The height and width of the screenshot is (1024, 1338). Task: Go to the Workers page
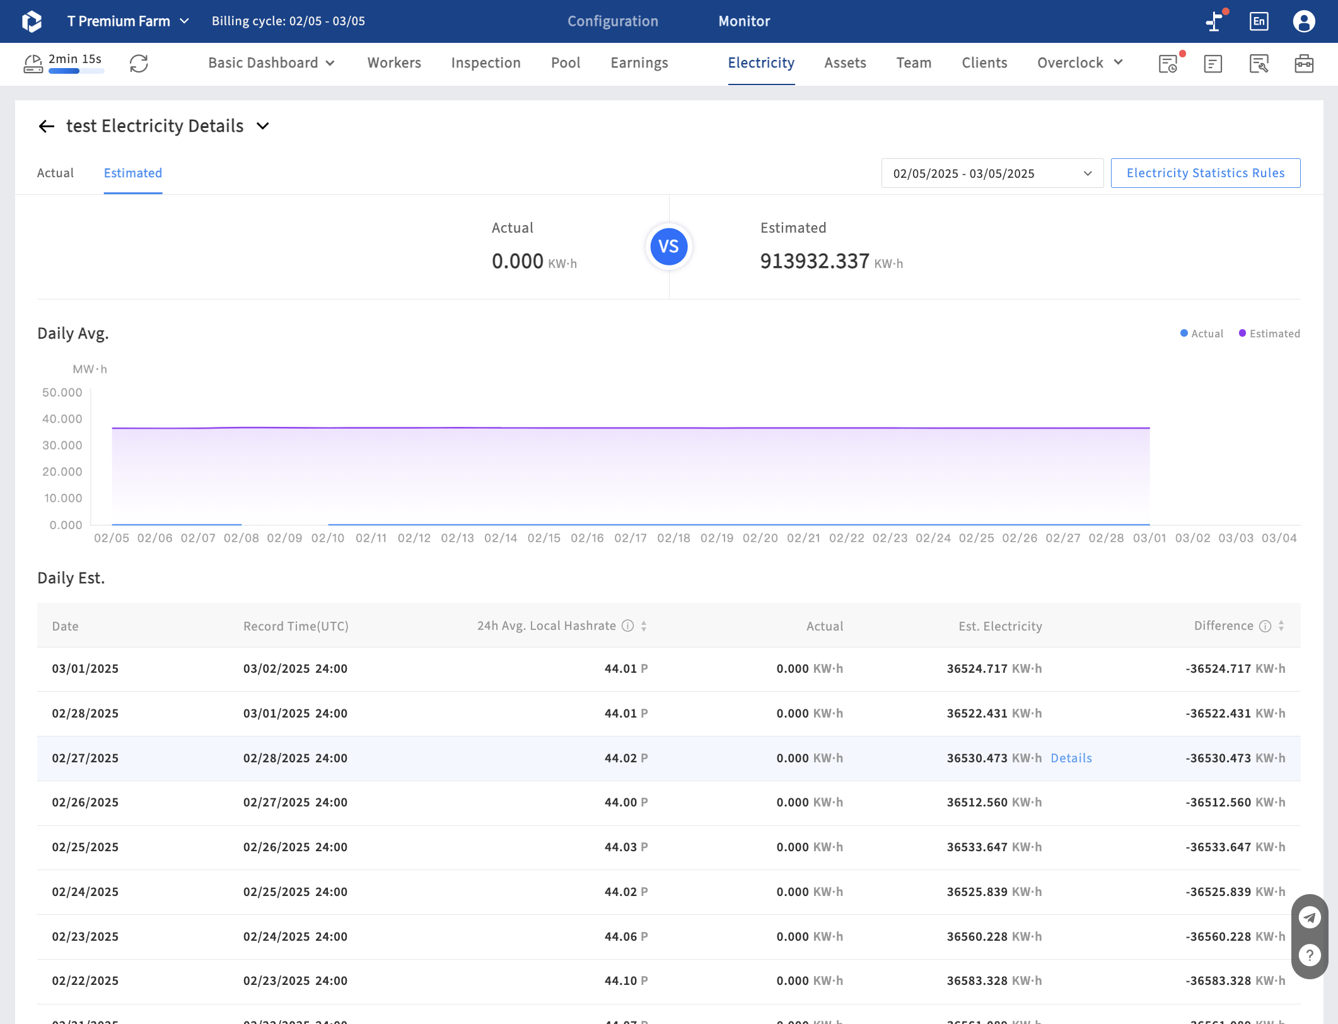pos(394,63)
